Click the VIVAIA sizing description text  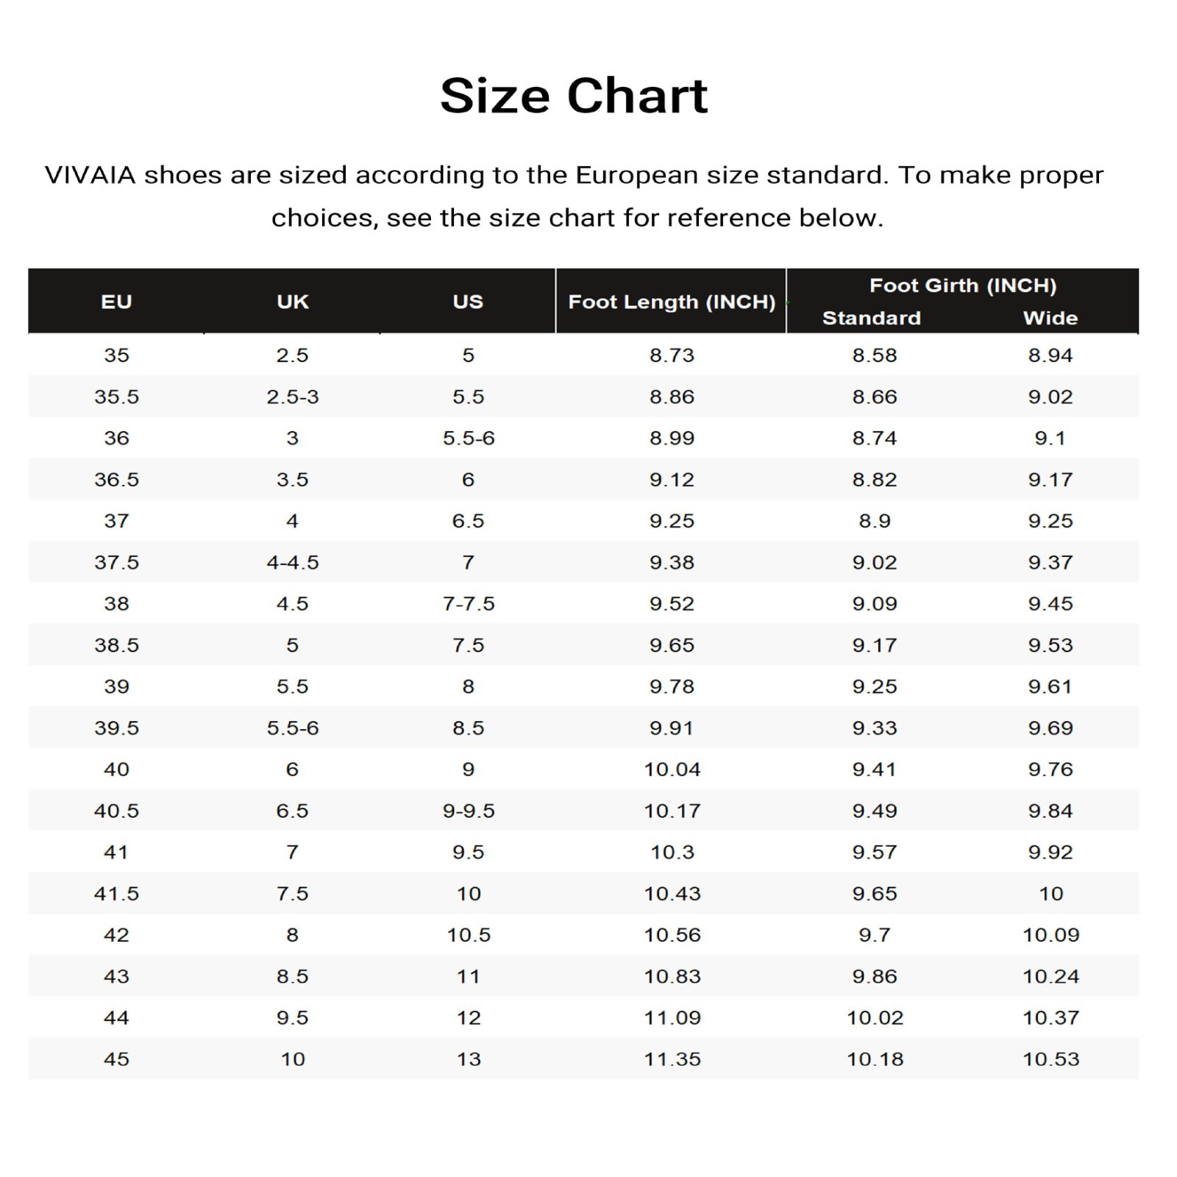(574, 196)
